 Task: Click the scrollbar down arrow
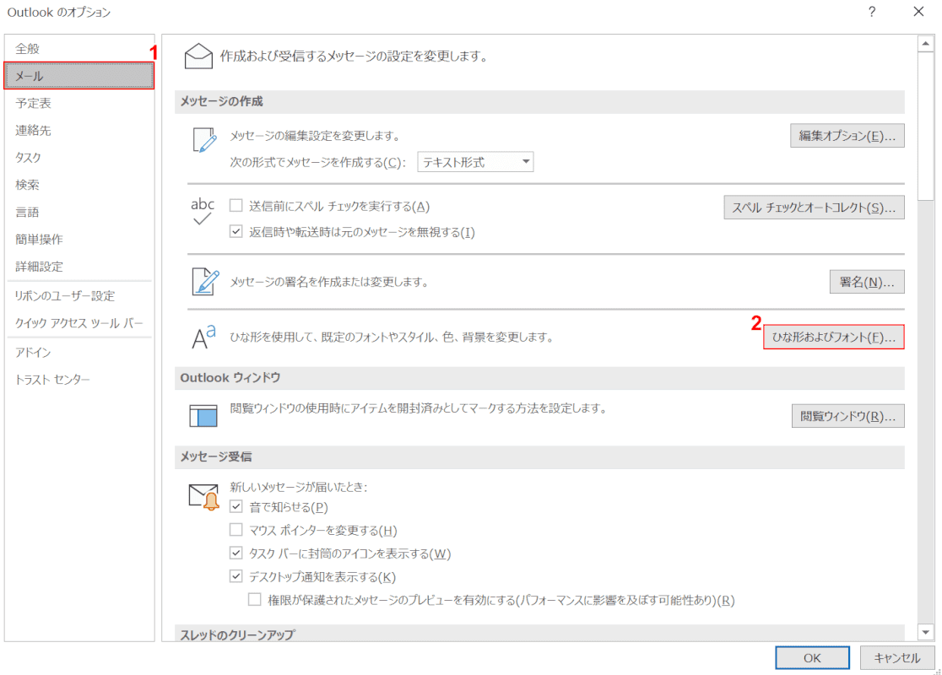click(926, 632)
